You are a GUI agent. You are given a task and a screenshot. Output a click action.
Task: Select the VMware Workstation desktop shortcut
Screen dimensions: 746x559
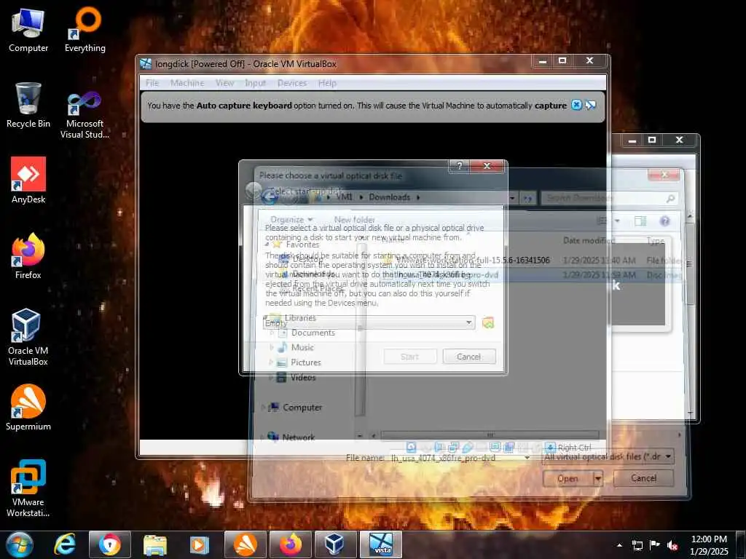click(x=28, y=488)
